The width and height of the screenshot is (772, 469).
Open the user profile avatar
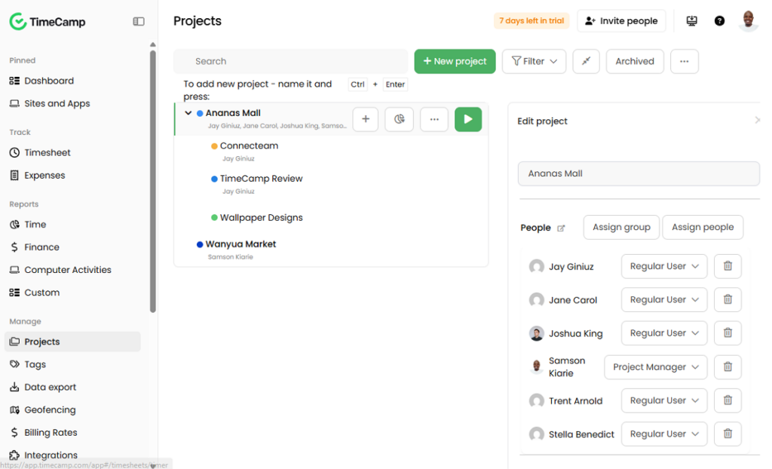coord(749,20)
